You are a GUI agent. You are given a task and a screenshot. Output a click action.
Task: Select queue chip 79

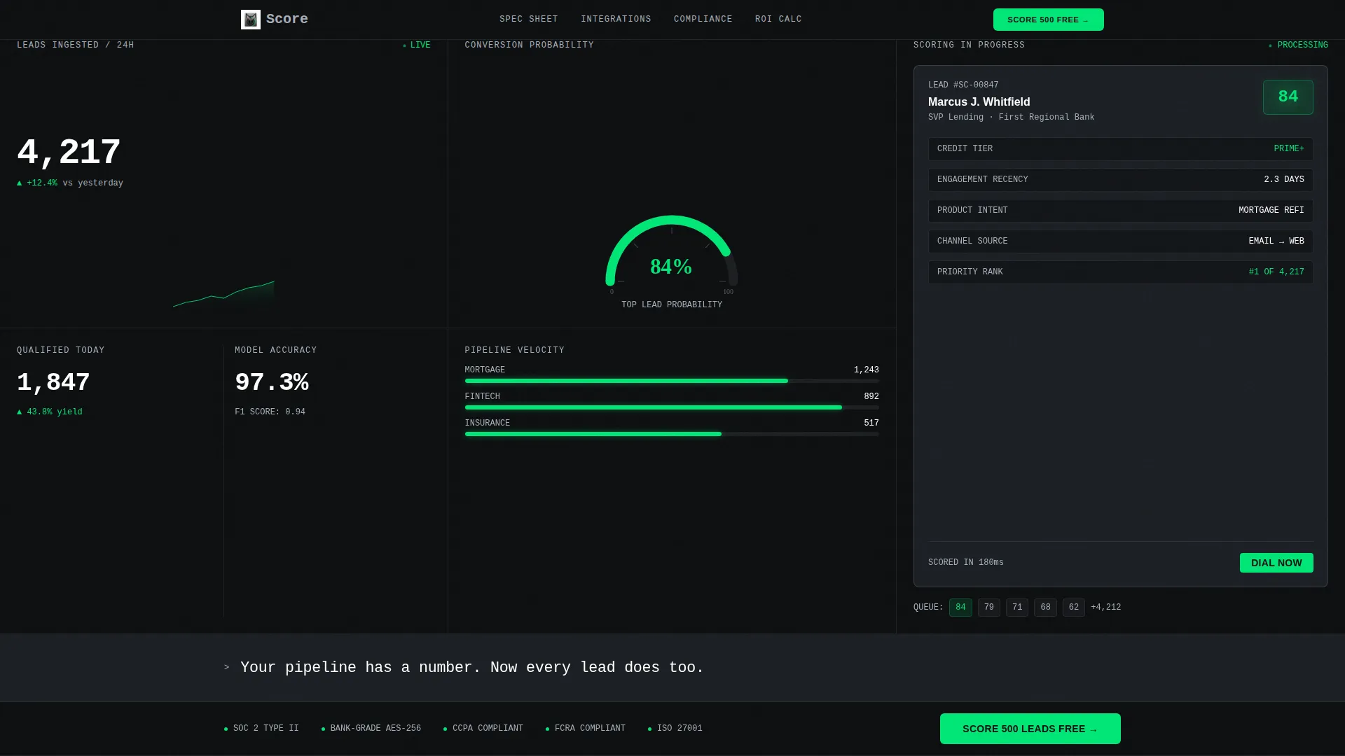pos(989,608)
